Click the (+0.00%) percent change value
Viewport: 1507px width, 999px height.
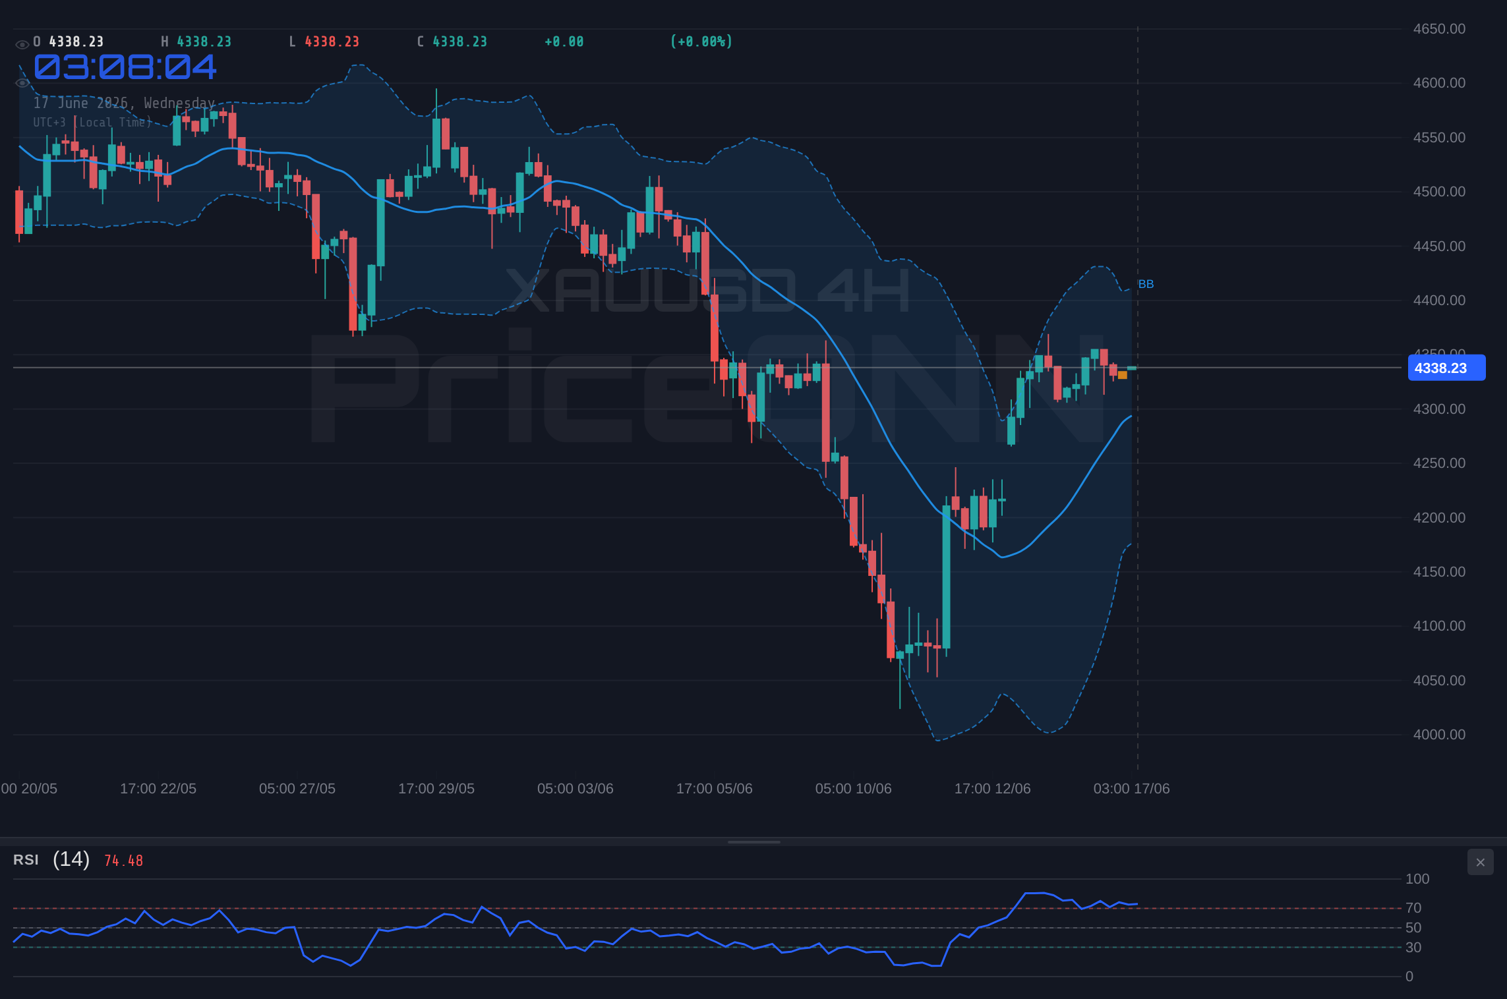pyautogui.click(x=701, y=42)
